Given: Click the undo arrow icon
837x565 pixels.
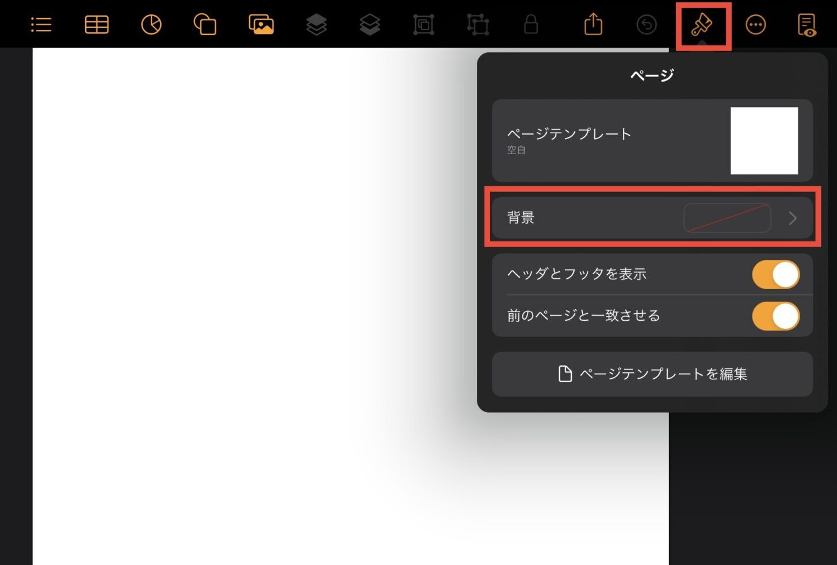Looking at the screenshot, I should pos(647,25).
